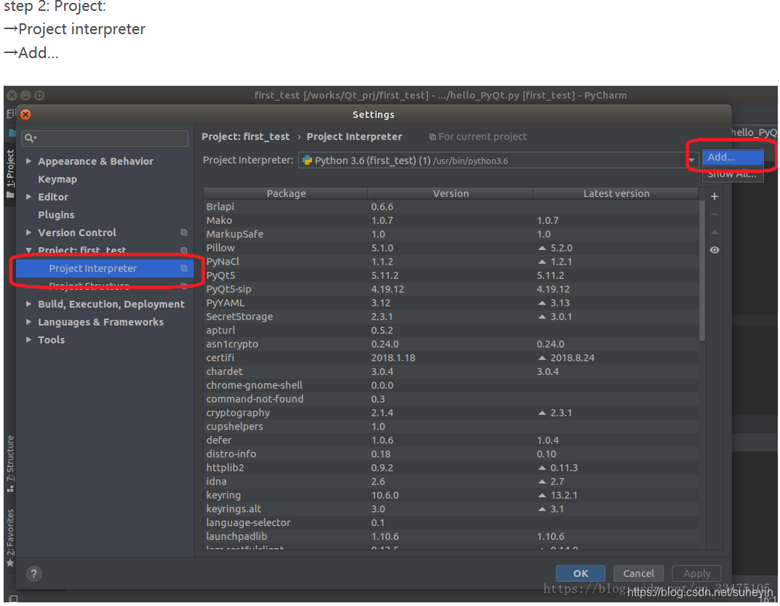Choose Show All... from interpreter menu

pos(733,174)
